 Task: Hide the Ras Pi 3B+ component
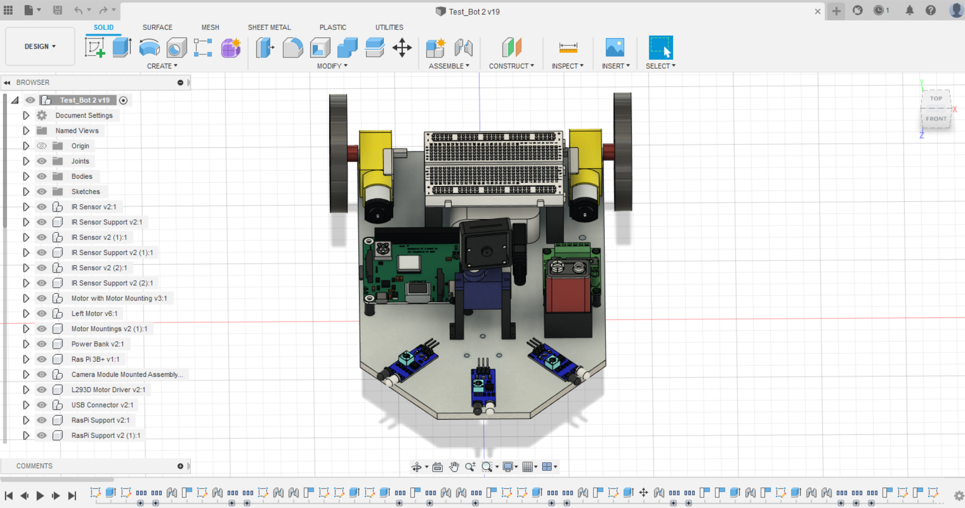click(x=42, y=359)
